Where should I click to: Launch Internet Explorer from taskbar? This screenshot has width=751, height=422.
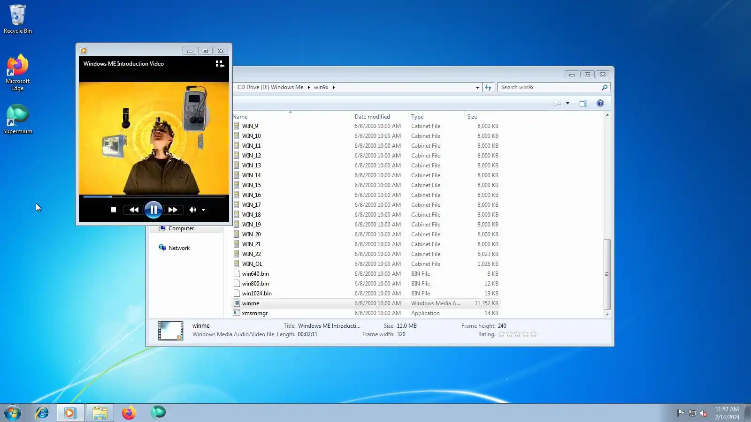click(x=42, y=413)
